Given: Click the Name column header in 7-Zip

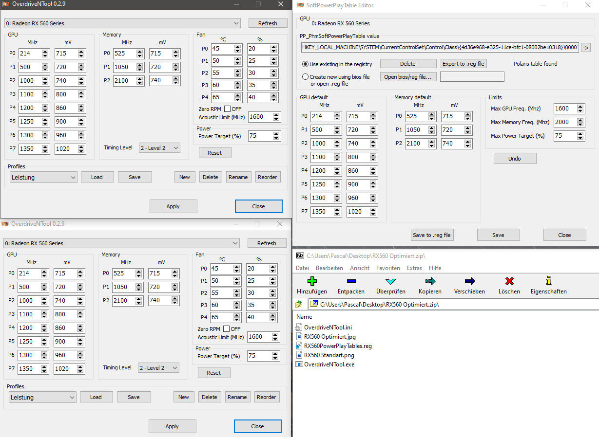Looking at the screenshot, I should [304, 317].
